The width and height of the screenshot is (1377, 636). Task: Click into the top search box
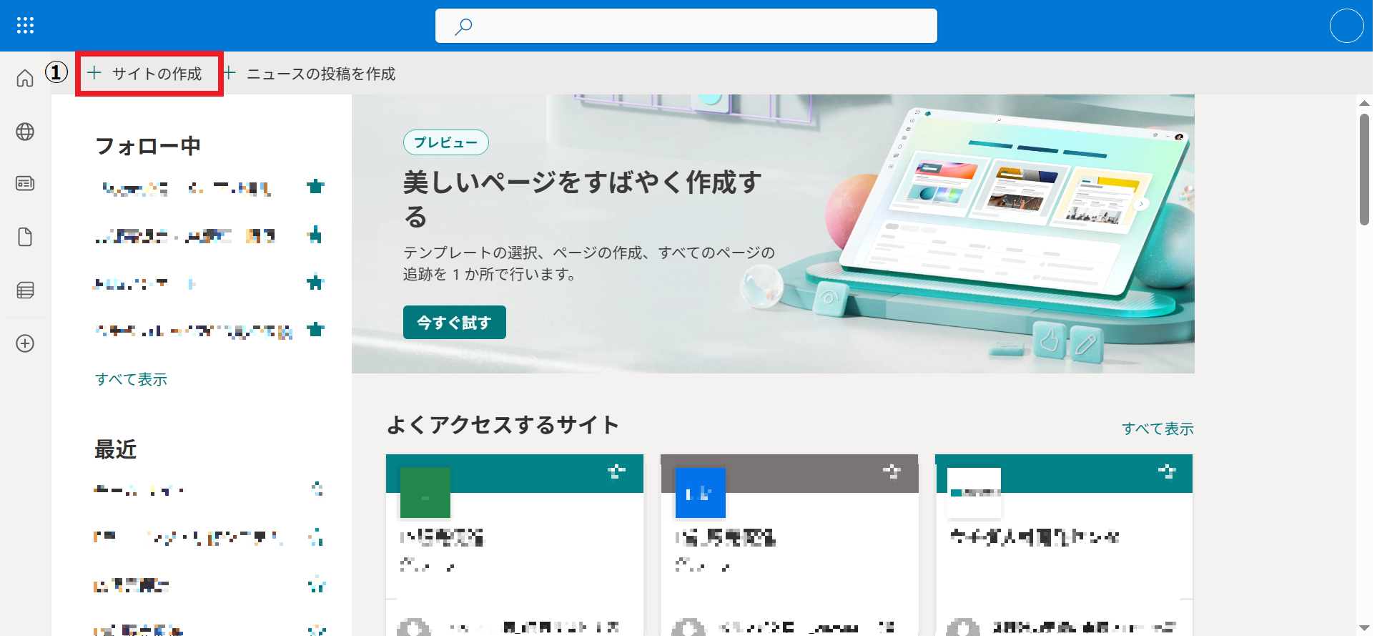tap(686, 26)
